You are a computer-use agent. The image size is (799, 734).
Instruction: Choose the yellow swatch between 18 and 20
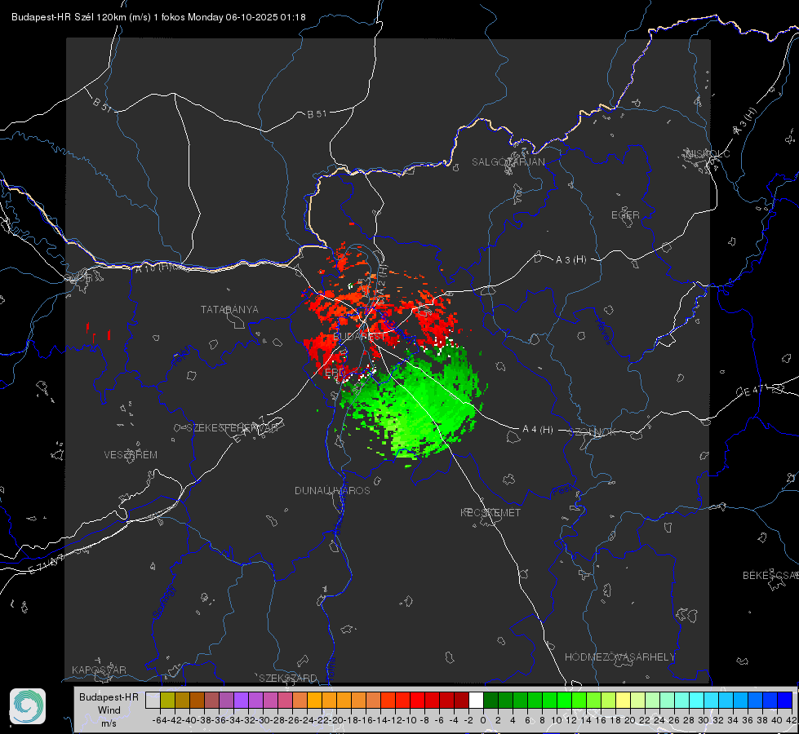click(x=623, y=700)
